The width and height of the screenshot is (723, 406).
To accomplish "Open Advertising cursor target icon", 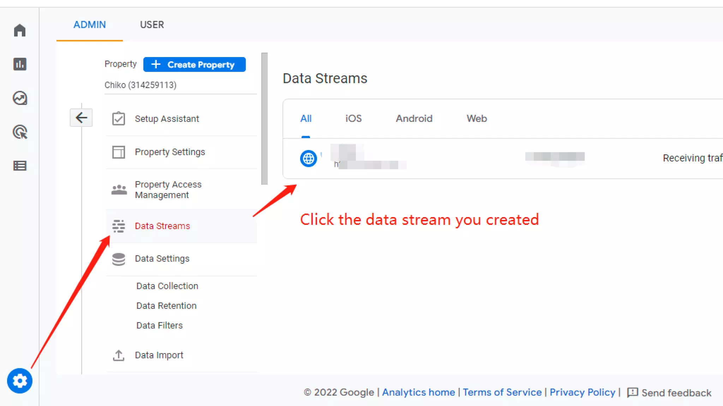I will [x=20, y=132].
